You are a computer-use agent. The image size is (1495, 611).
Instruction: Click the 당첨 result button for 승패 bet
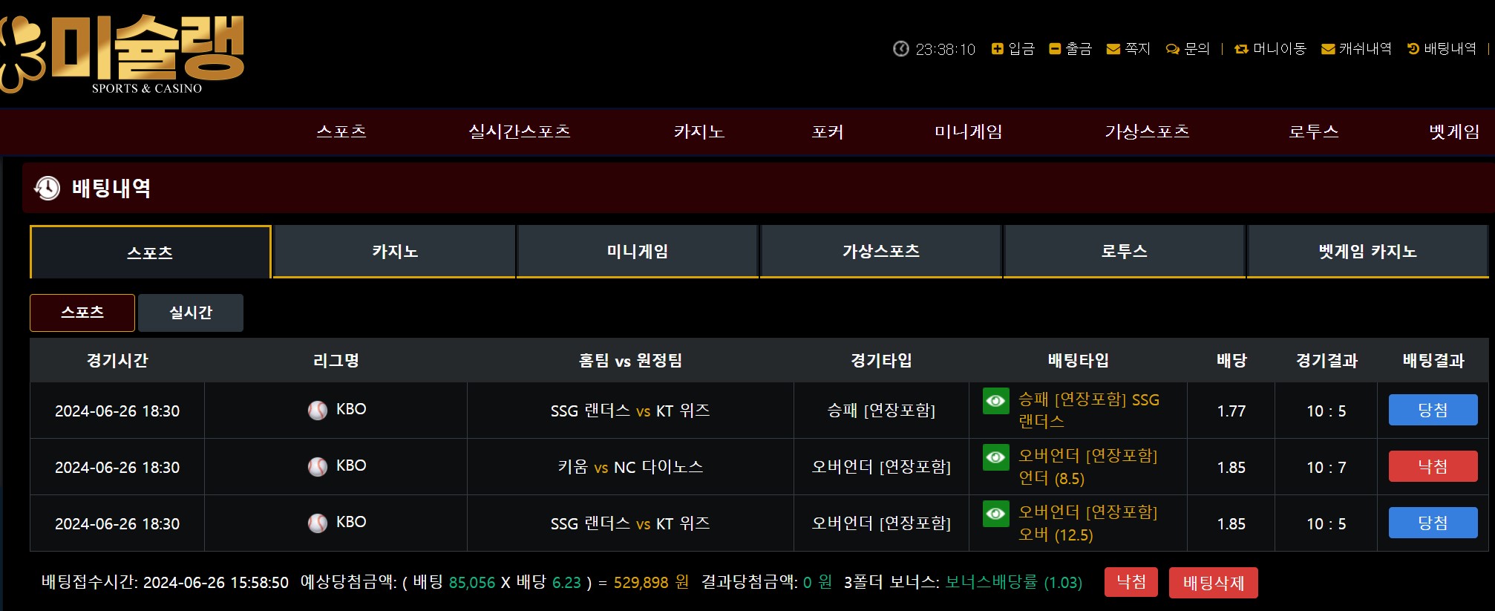1433,411
